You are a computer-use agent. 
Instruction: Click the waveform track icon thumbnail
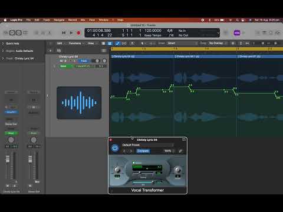coord(79,102)
